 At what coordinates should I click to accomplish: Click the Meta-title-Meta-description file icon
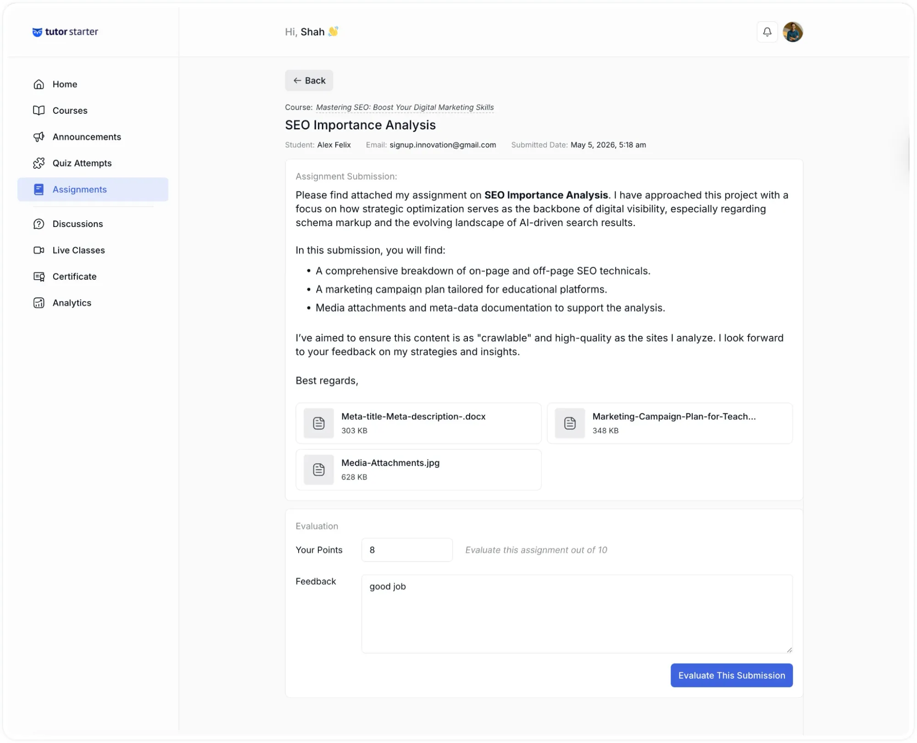click(319, 423)
